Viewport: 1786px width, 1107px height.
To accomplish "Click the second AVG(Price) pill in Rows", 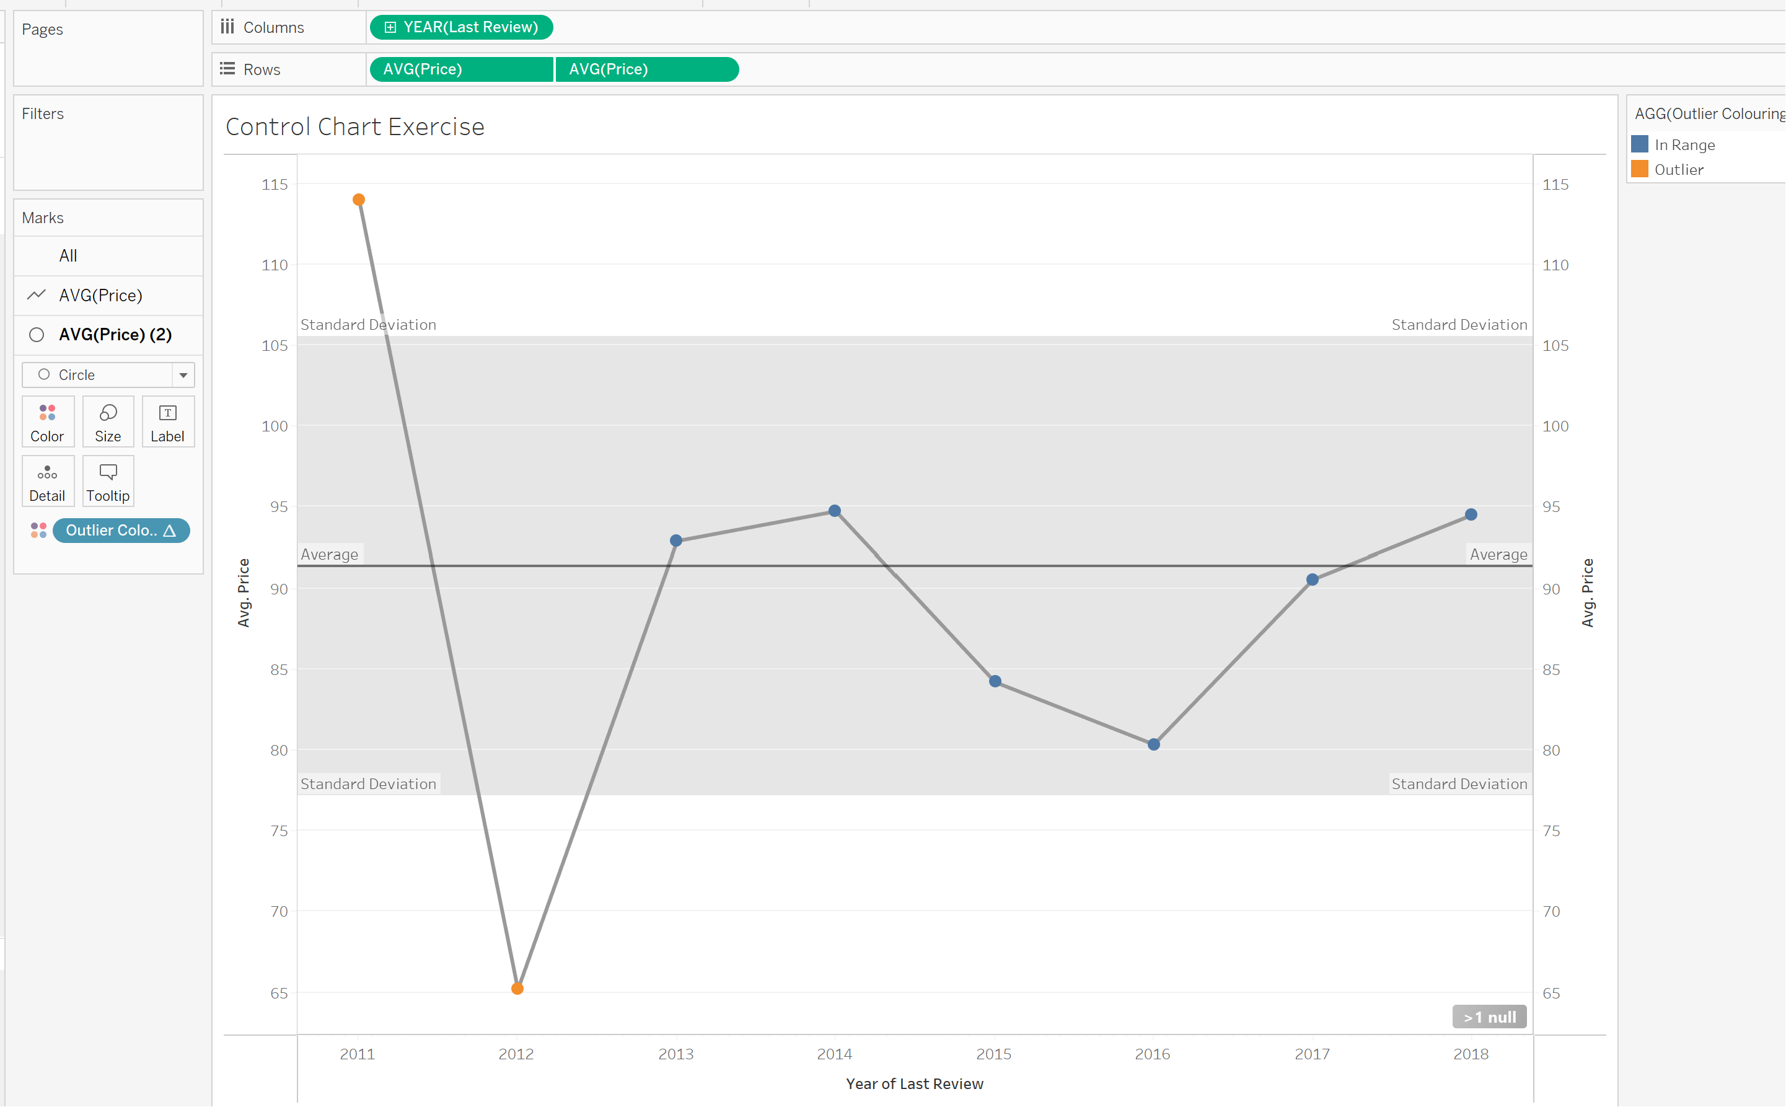I will point(647,69).
